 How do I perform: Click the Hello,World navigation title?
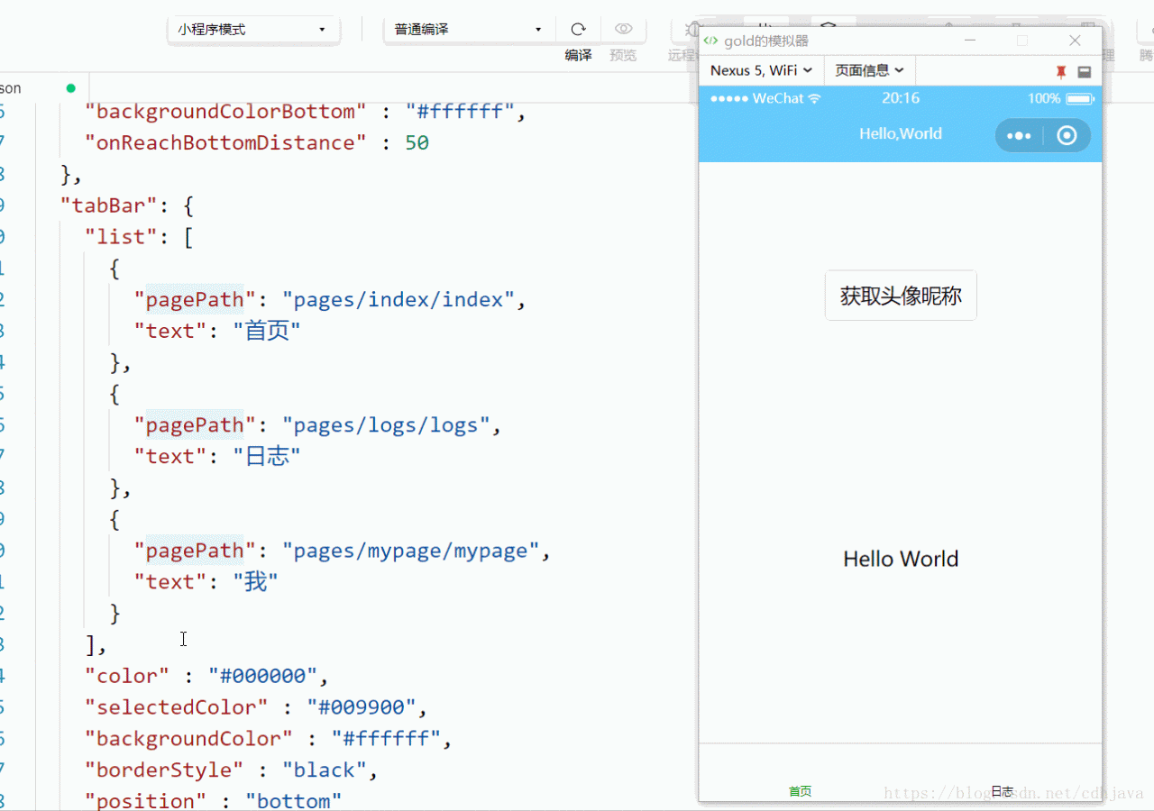click(901, 133)
